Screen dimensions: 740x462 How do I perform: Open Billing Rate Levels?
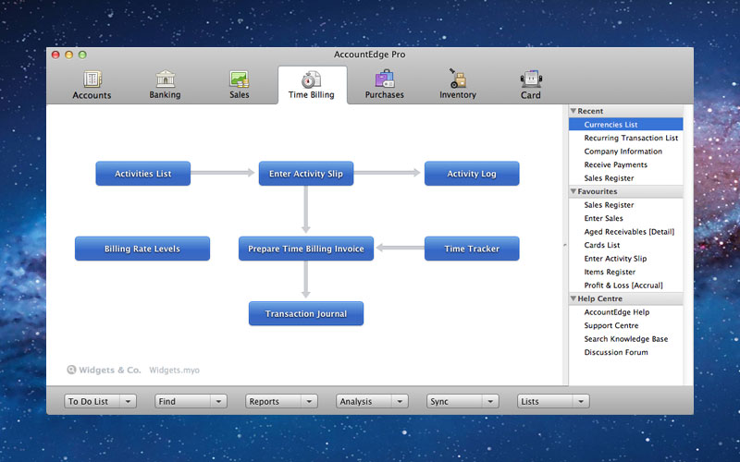(x=142, y=249)
